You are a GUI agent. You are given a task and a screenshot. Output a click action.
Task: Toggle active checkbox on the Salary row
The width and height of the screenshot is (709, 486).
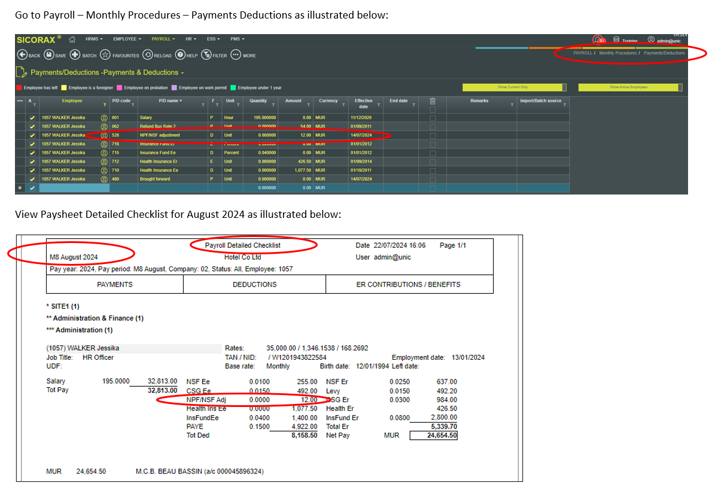point(32,118)
